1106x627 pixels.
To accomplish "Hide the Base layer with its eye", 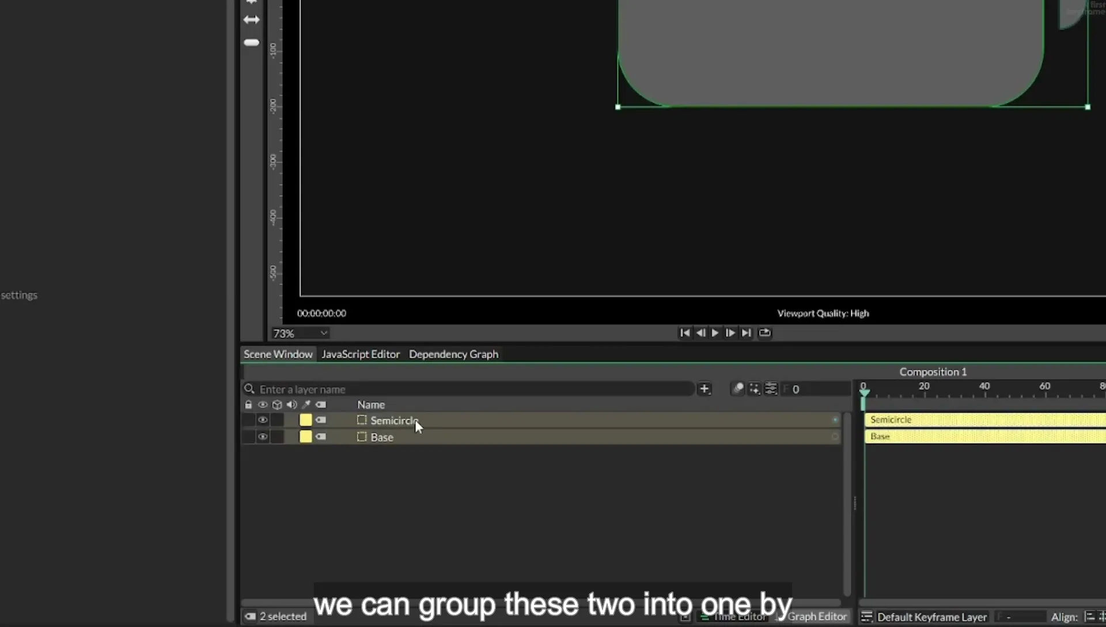I will tap(263, 437).
